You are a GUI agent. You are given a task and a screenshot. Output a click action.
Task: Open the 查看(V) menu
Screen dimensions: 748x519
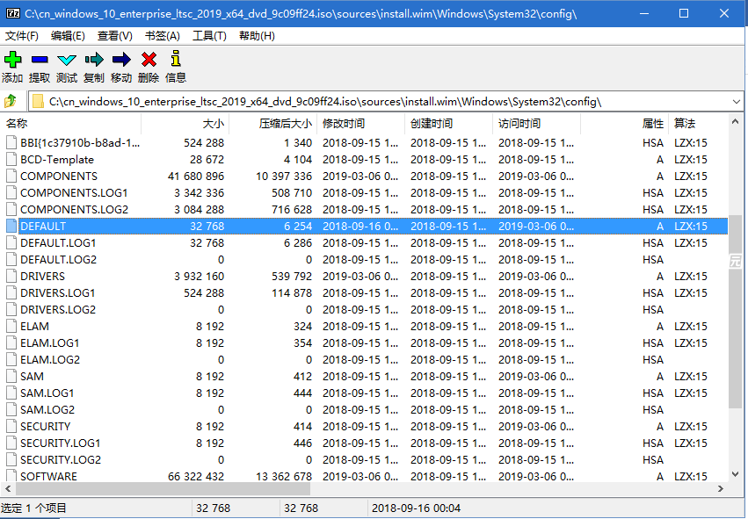click(114, 36)
